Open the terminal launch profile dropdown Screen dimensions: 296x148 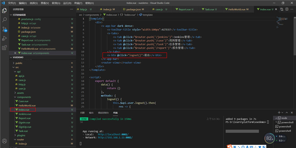click(282, 112)
